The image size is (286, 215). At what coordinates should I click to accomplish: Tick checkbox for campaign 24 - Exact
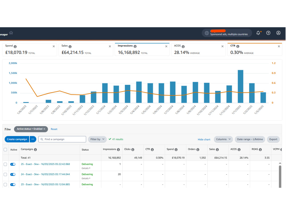pyautogui.click(x=5, y=174)
